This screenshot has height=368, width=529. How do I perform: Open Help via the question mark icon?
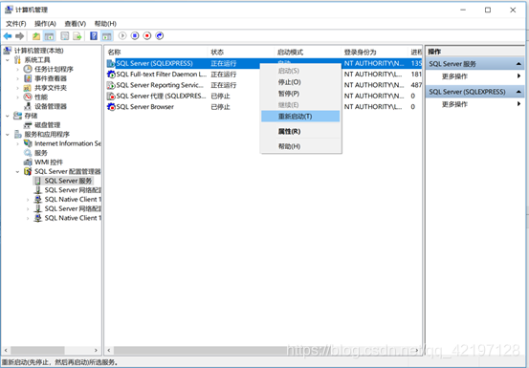(94, 35)
